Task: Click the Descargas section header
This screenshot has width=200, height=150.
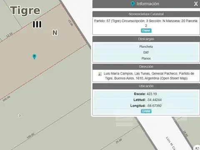Action: (146, 39)
